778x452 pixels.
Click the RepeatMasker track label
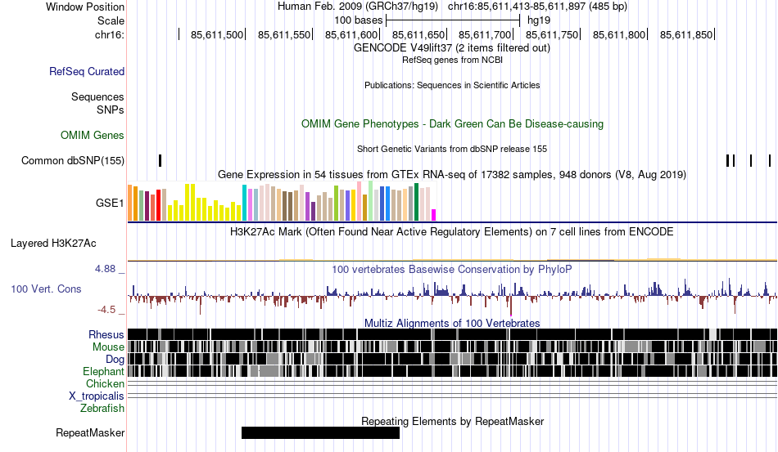point(90,432)
